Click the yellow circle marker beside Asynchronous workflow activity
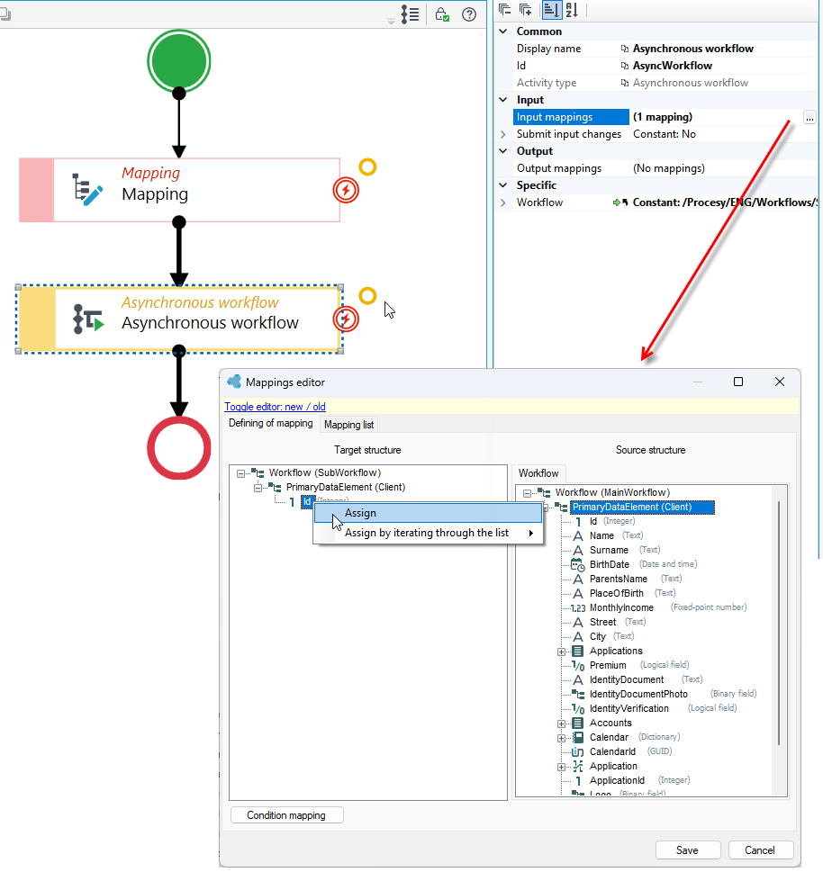This screenshot has width=823, height=872. 367,296
